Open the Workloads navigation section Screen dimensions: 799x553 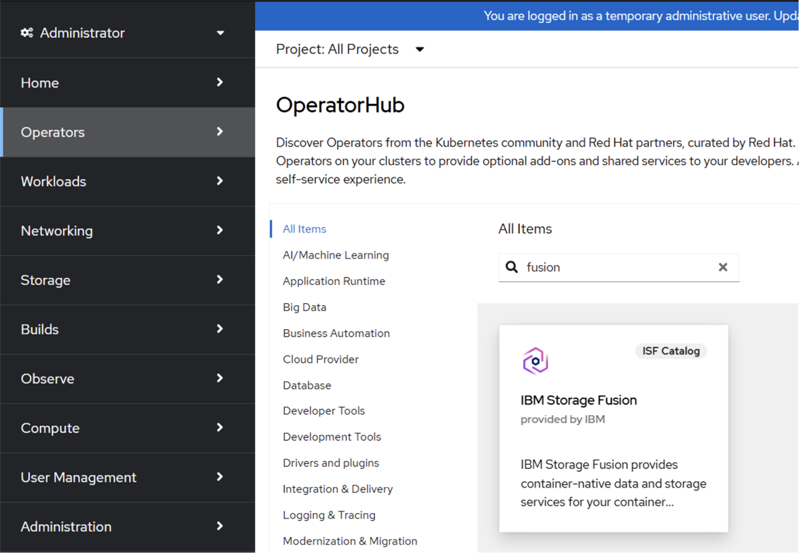127,181
